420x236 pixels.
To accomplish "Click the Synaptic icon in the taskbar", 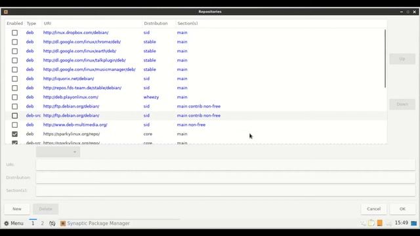I will coord(63,224).
